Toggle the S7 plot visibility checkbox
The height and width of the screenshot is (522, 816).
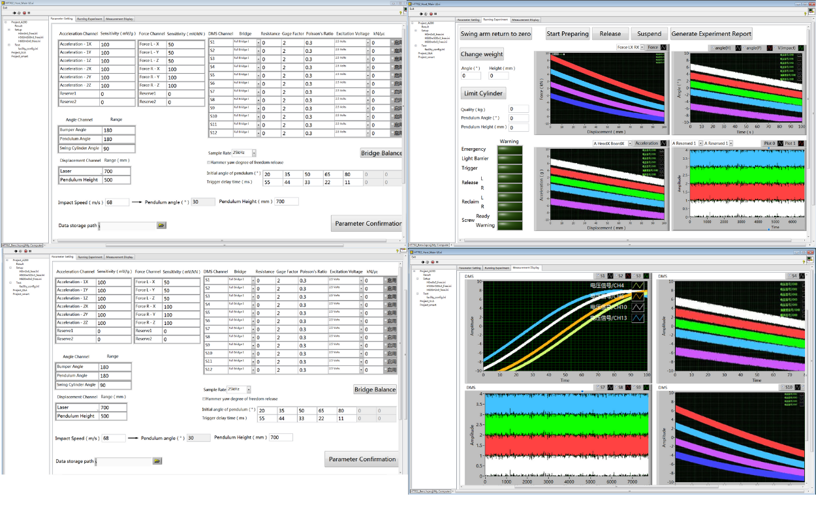(597, 388)
